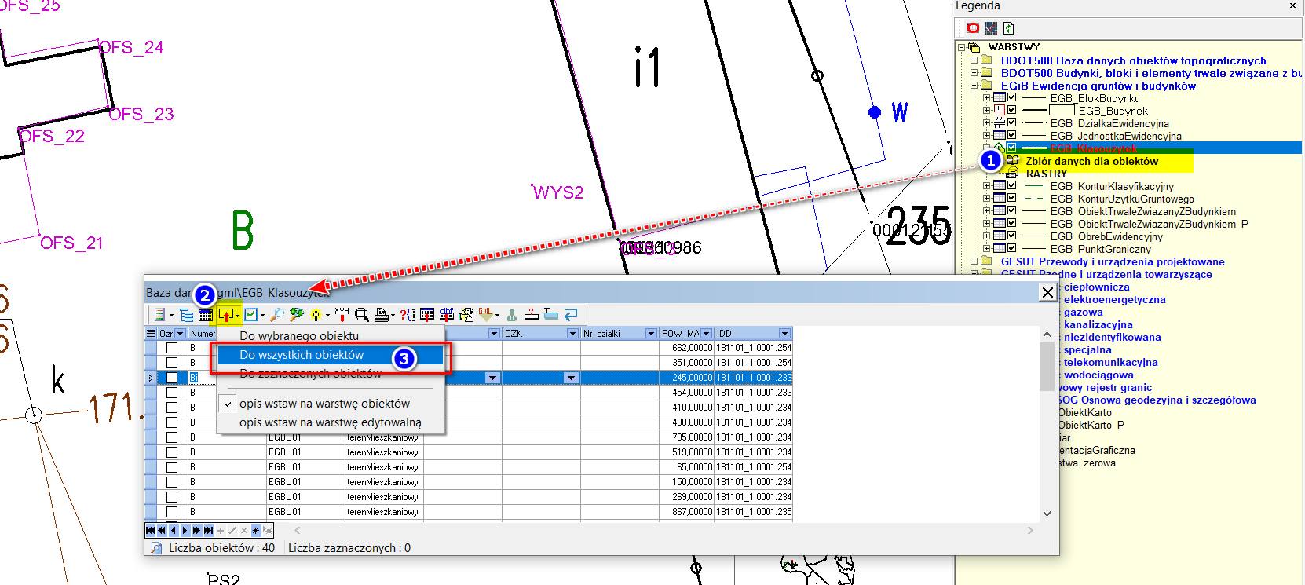This screenshot has width=1305, height=585.
Task: Toggle visibility of EGB_Budynek layer
Action: tap(1012, 111)
